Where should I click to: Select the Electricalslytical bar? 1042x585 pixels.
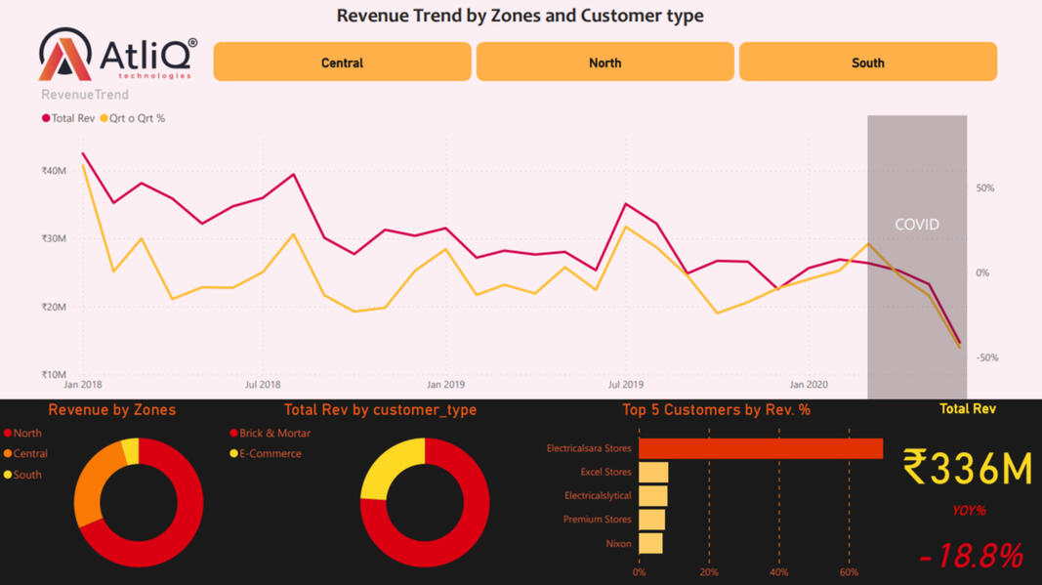click(x=652, y=496)
